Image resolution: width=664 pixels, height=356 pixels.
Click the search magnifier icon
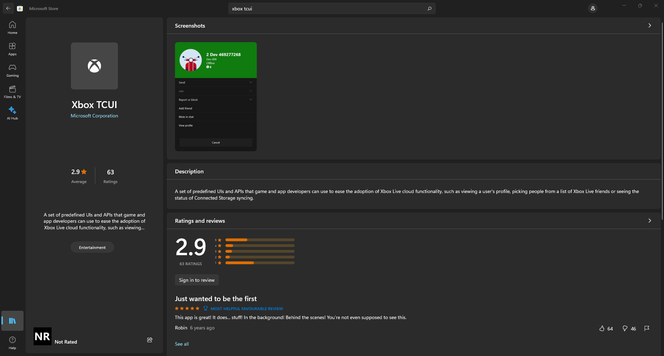click(x=430, y=9)
